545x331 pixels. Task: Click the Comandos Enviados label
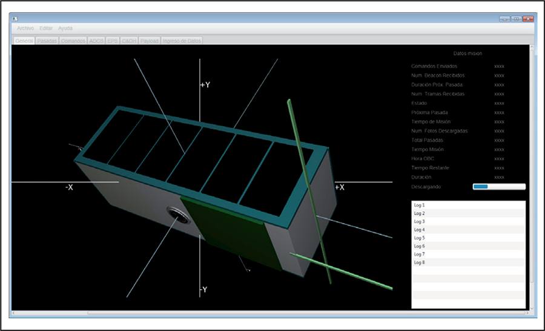coord(434,66)
